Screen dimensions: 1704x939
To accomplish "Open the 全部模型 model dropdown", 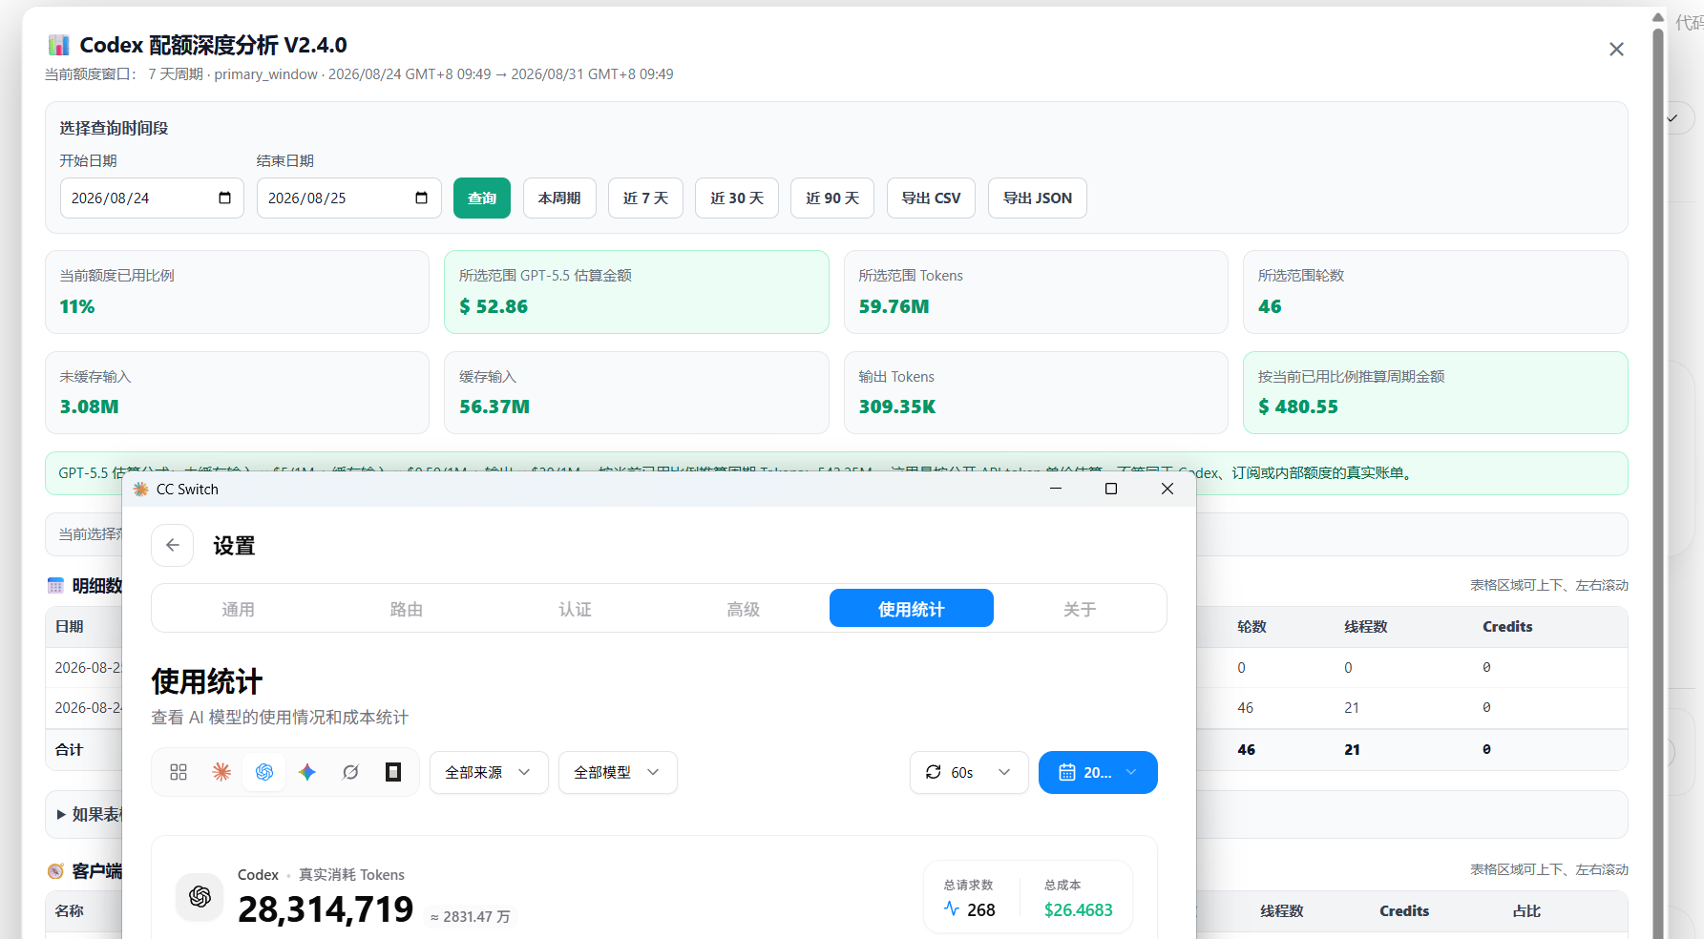I will click(618, 772).
